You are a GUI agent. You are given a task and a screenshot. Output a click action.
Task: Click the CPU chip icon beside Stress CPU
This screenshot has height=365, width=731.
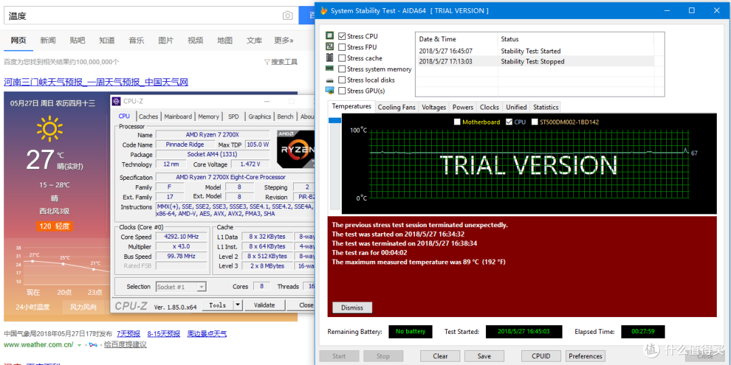[330, 36]
